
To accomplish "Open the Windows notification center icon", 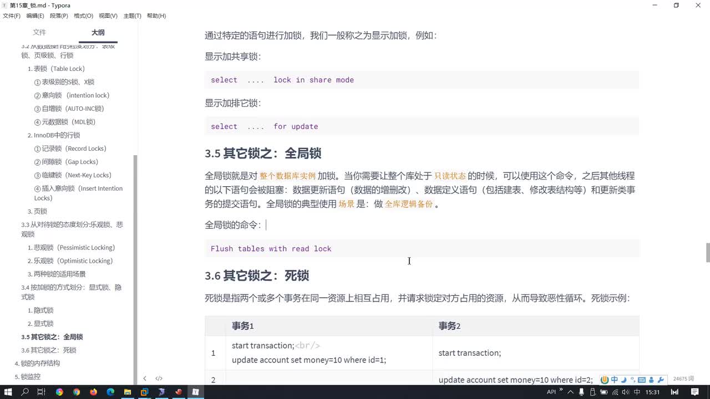I will tap(696, 392).
